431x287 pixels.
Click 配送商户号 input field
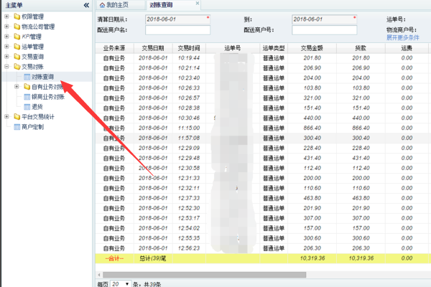(x=325, y=30)
